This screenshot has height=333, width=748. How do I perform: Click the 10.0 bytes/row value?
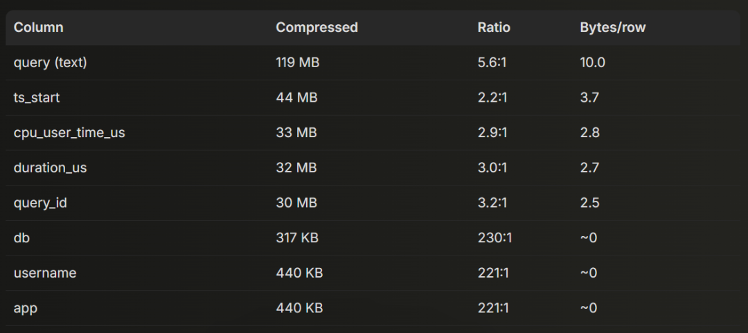click(592, 62)
